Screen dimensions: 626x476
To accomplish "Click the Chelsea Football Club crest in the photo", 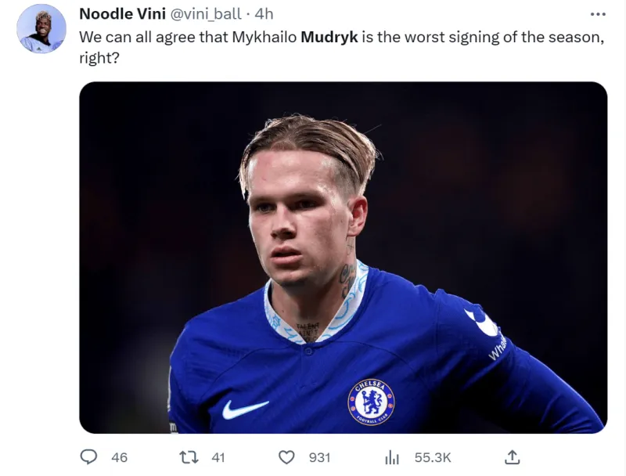I will [x=371, y=402].
